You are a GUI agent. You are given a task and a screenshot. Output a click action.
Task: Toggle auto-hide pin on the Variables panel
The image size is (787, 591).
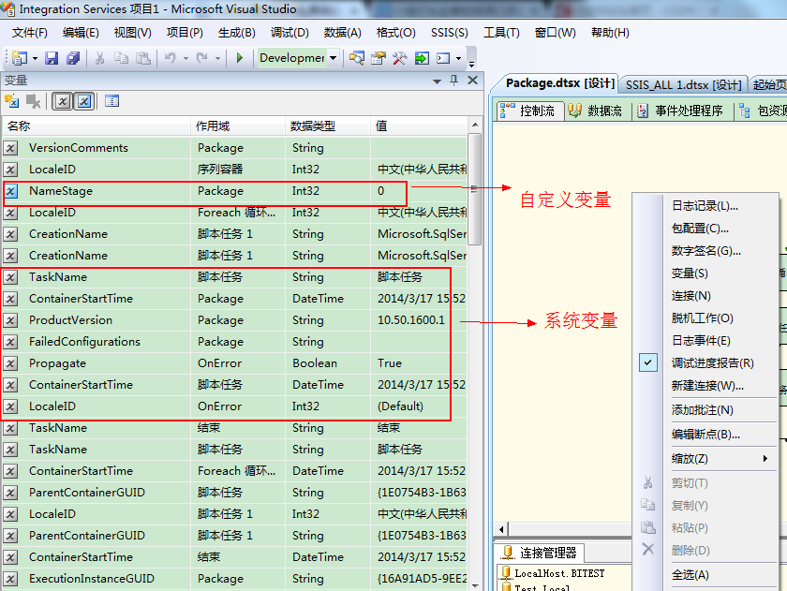[454, 81]
